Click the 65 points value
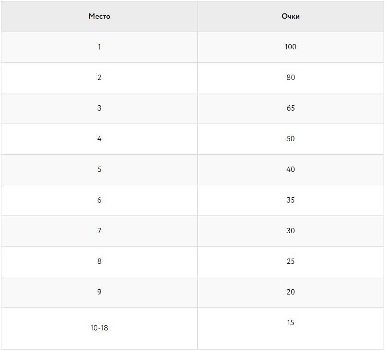The width and height of the screenshot is (385, 351). [291, 108]
